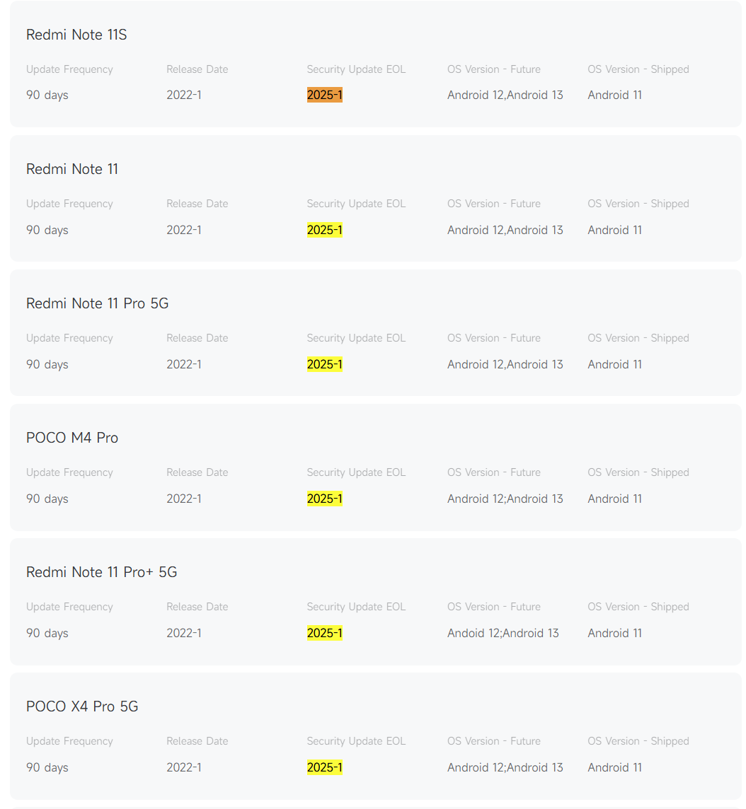Click the Redmi Note 11 device title

pyautogui.click(x=72, y=169)
